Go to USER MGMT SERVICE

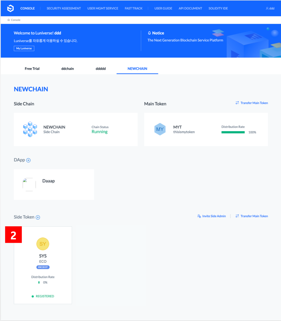[x=103, y=8]
